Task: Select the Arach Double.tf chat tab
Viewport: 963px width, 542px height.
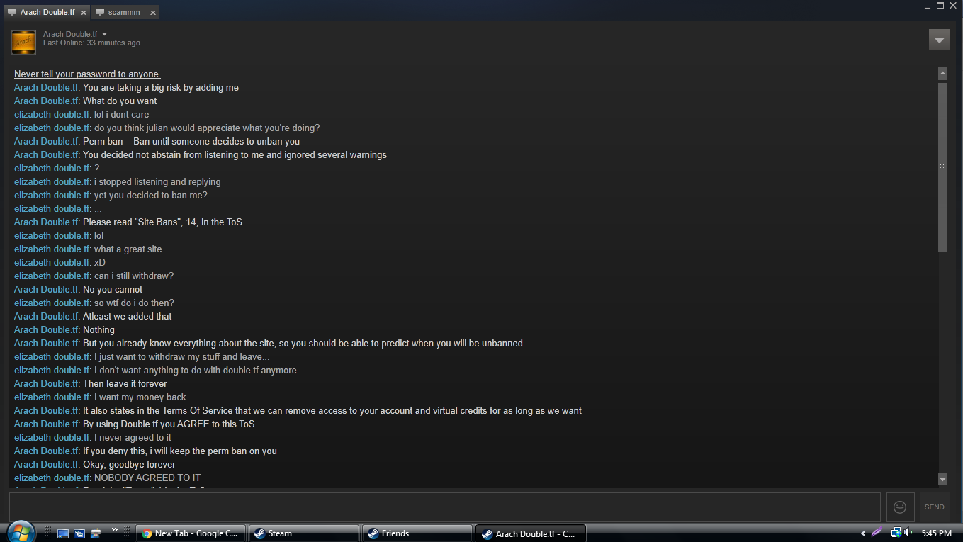Action: [41, 13]
